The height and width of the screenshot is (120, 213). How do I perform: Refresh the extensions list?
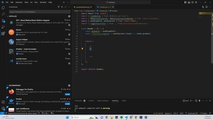pyautogui.click(x=62, y=7)
